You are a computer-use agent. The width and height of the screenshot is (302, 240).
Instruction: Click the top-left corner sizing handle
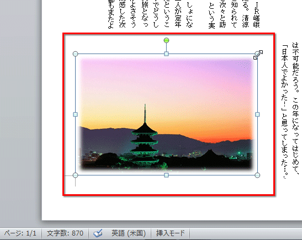(75, 54)
